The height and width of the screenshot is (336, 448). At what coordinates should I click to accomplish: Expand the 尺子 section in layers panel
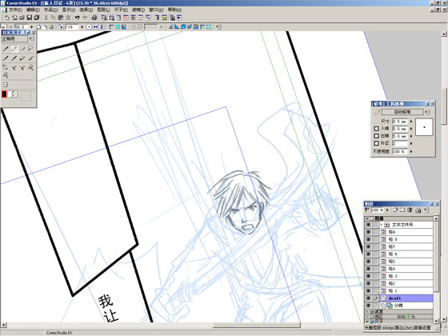[367, 322]
